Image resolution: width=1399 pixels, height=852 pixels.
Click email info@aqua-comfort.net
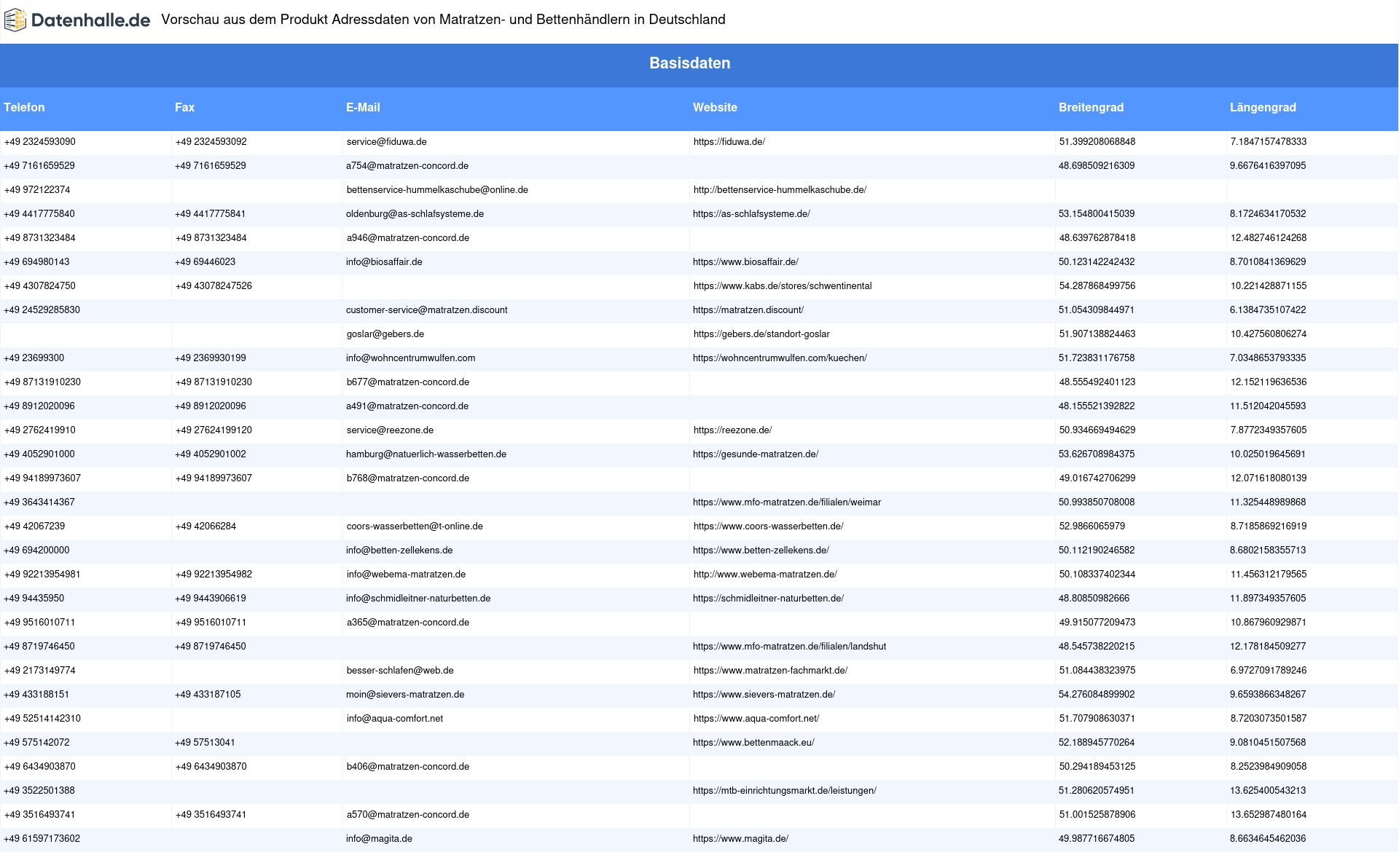tap(395, 719)
